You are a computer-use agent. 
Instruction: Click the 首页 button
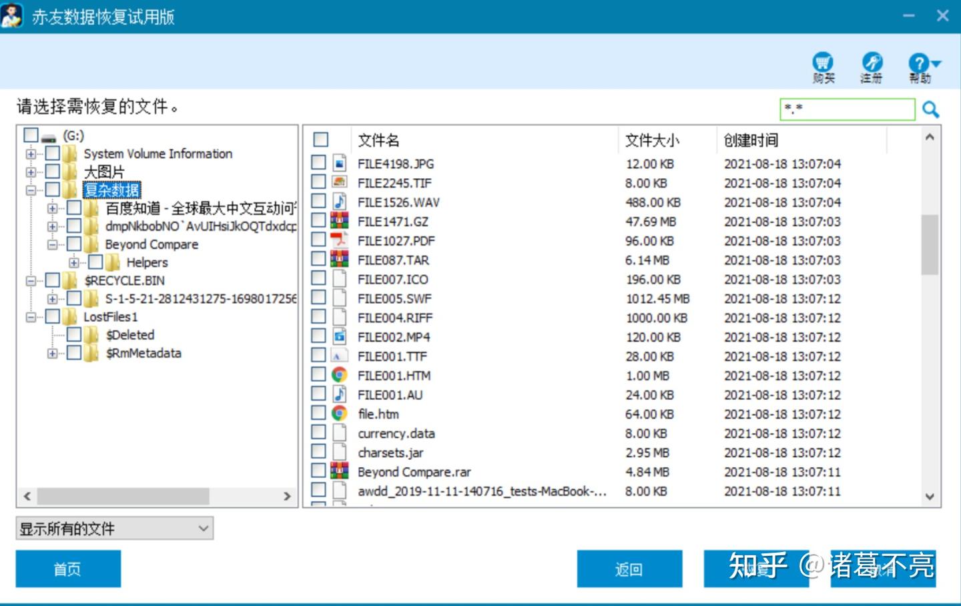coord(68,569)
